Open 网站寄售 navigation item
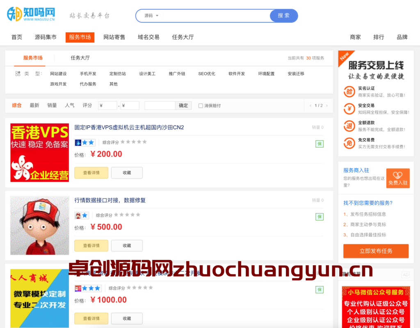 pos(114,37)
